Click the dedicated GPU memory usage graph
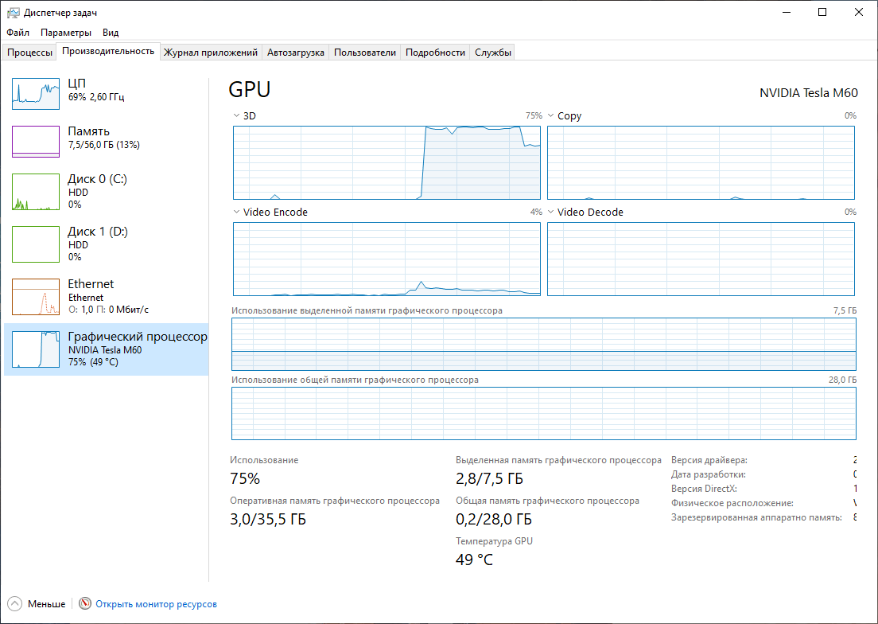The width and height of the screenshot is (878, 624). click(x=544, y=344)
